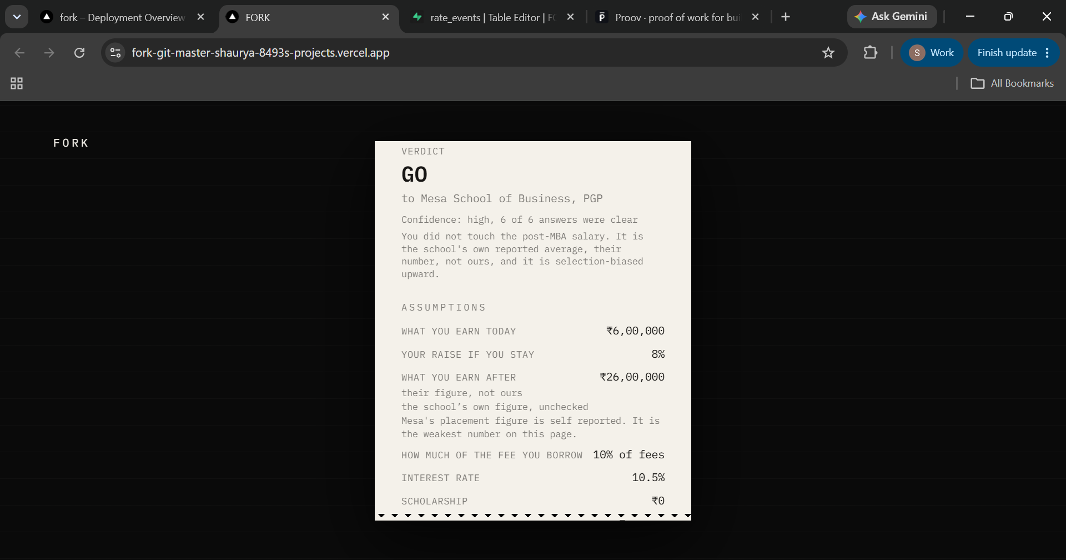Screen dimensions: 1066x560
Task: Click the WHAT YOU EARN AFTER label
Action: pos(459,378)
